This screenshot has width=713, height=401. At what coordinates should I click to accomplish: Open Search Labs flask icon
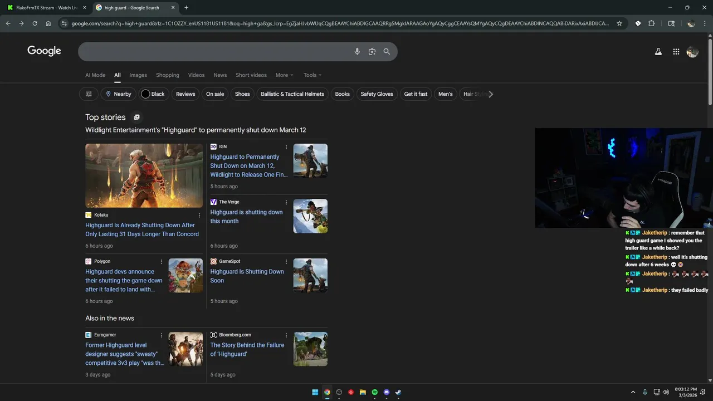658,51
